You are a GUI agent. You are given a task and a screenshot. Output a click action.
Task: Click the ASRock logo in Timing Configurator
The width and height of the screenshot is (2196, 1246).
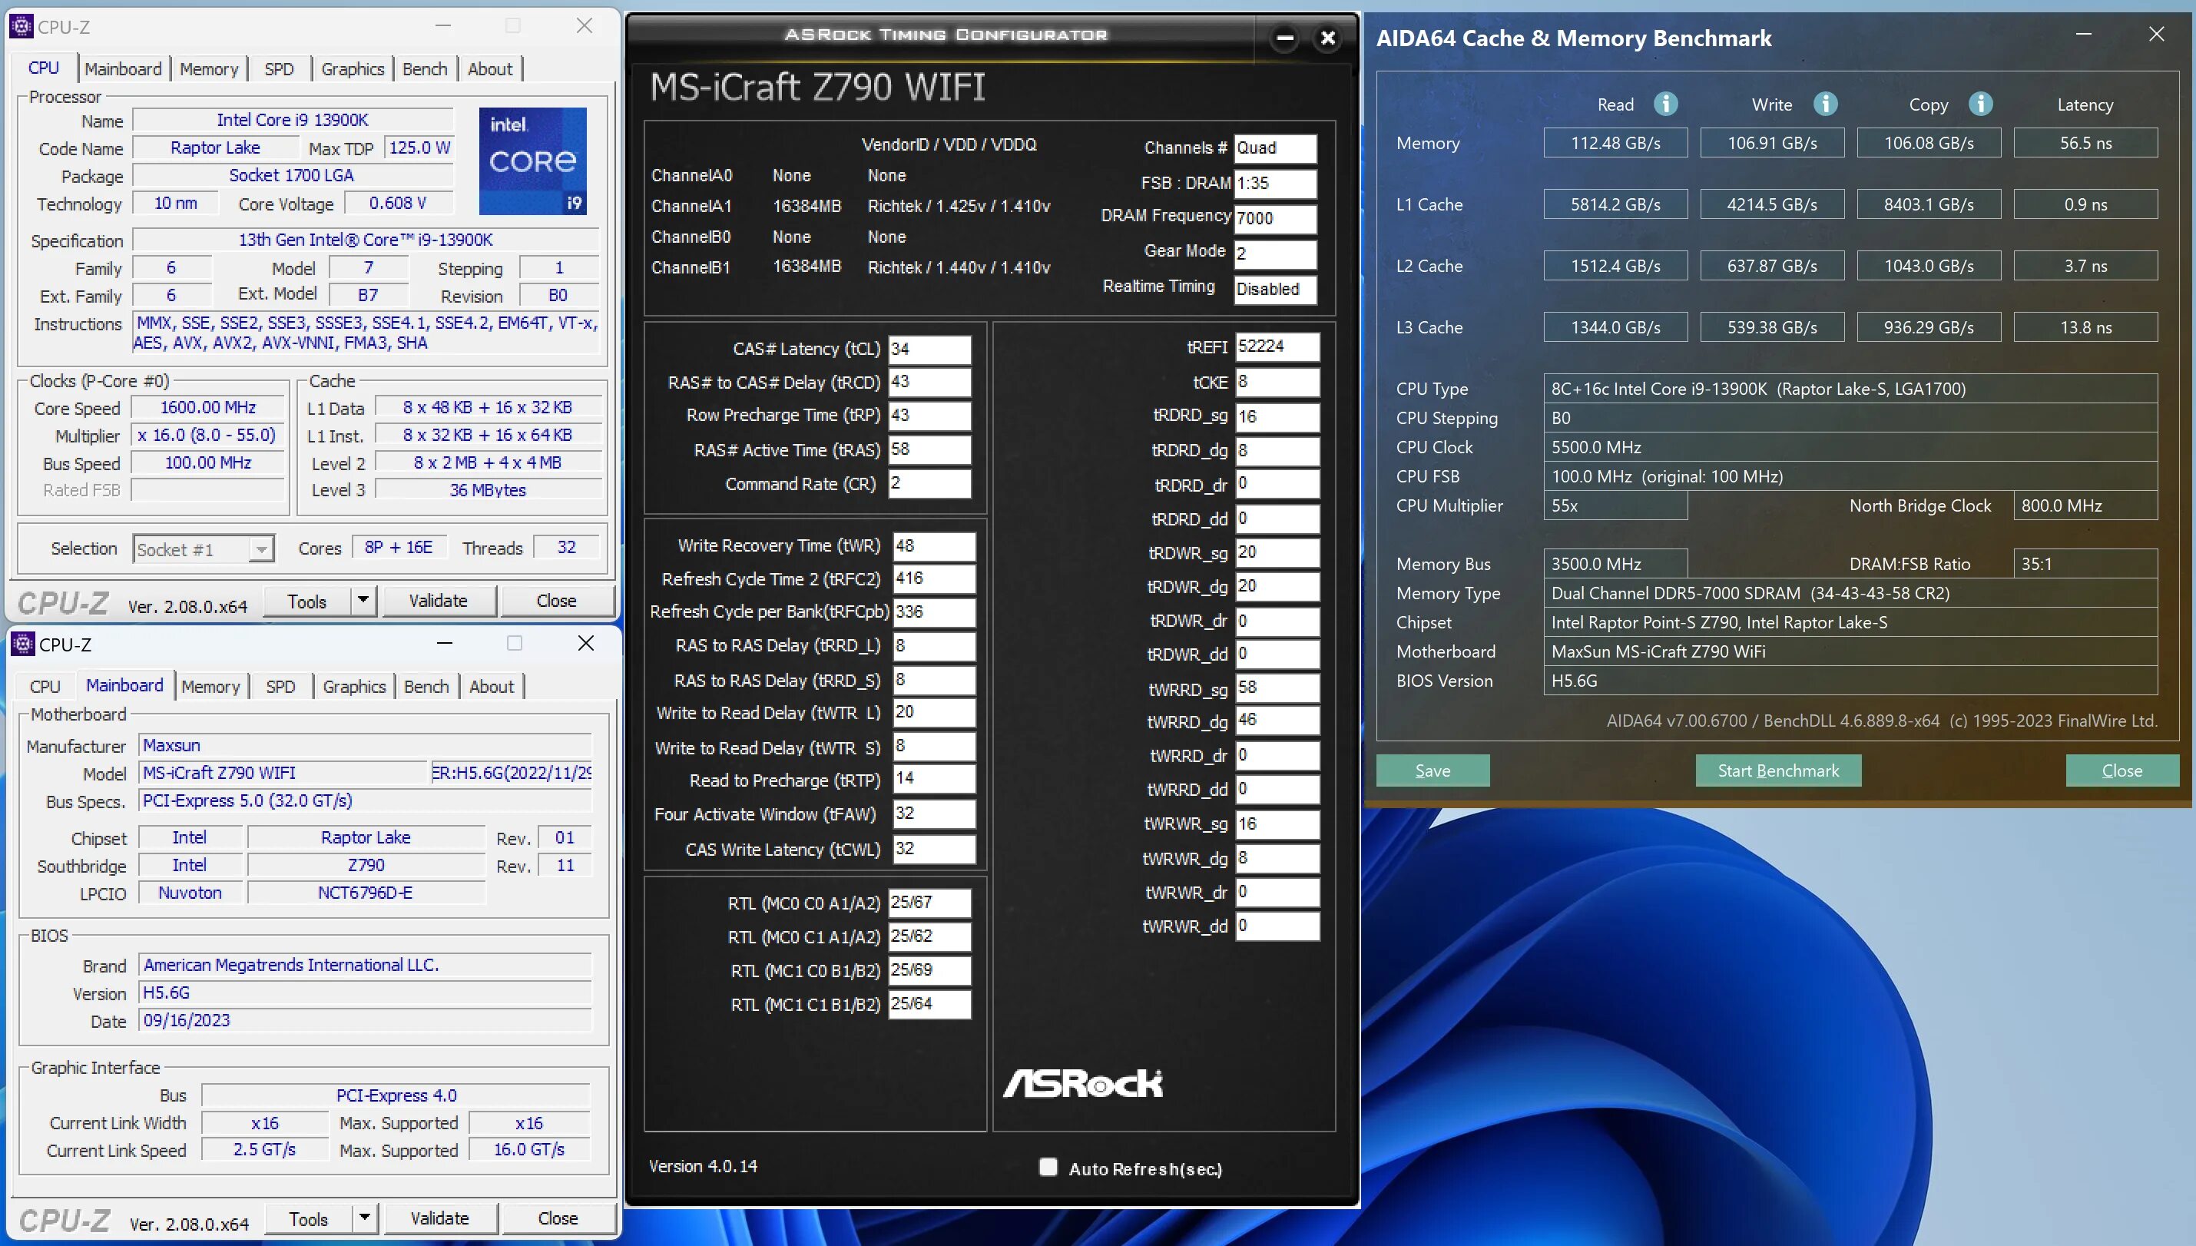pos(1082,1083)
